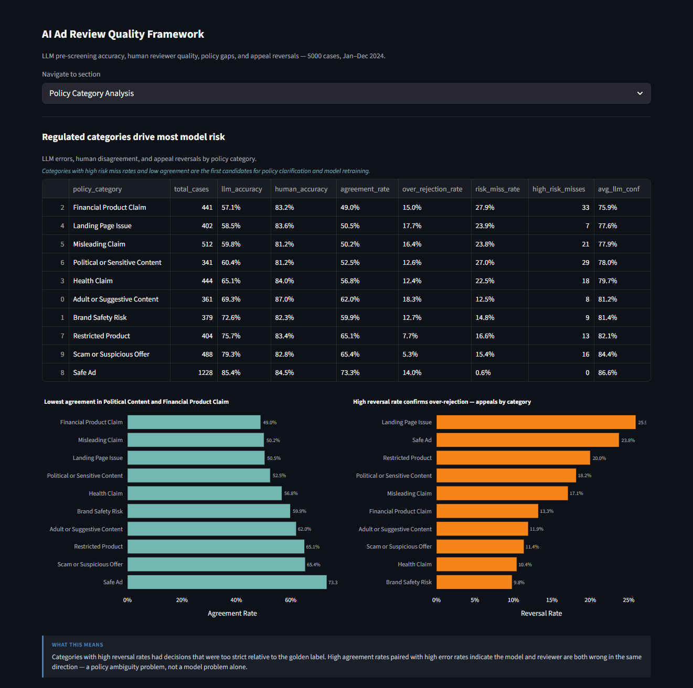Click the AI Ad Review Quality Framework title
The width and height of the screenshot is (693, 688).
[123, 34]
